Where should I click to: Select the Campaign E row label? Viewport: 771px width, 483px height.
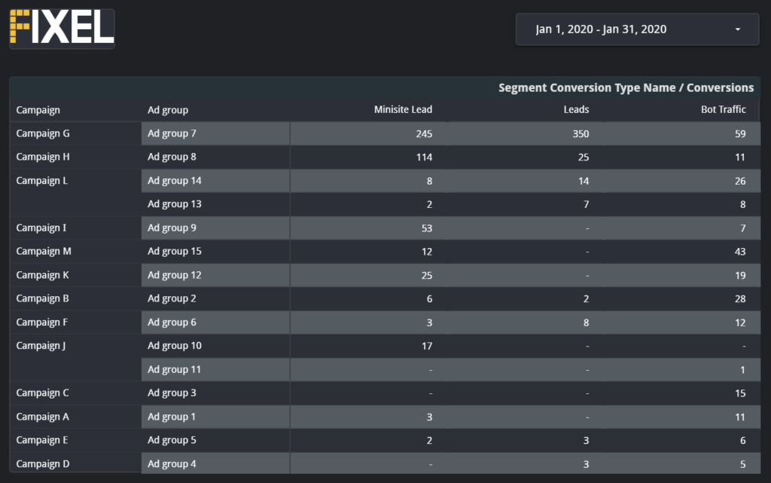42,440
